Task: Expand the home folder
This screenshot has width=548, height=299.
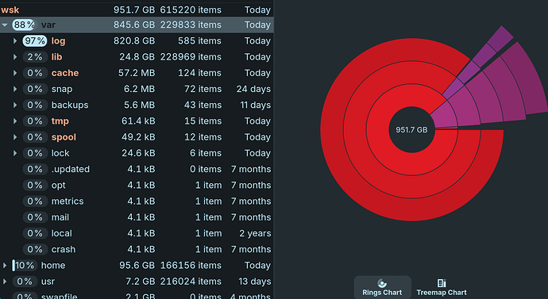Action: pyautogui.click(x=5, y=266)
